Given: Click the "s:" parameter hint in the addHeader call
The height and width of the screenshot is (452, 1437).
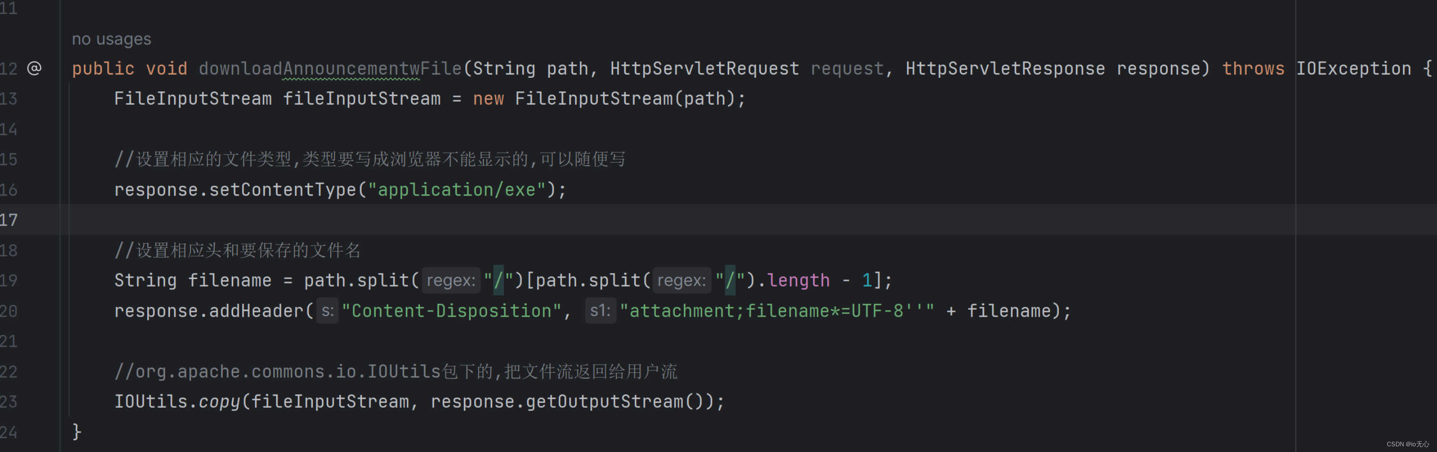Looking at the screenshot, I should tap(327, 311).
